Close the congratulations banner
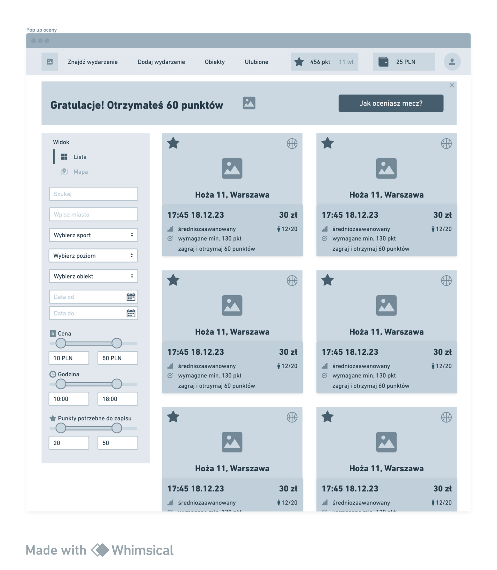The width and height of the screenshot is (497, 570). (452, 85)
